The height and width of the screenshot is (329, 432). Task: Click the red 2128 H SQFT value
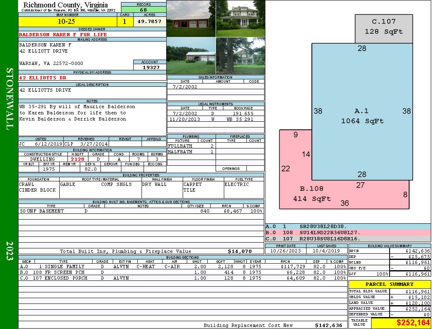click(x=77, y=159)
